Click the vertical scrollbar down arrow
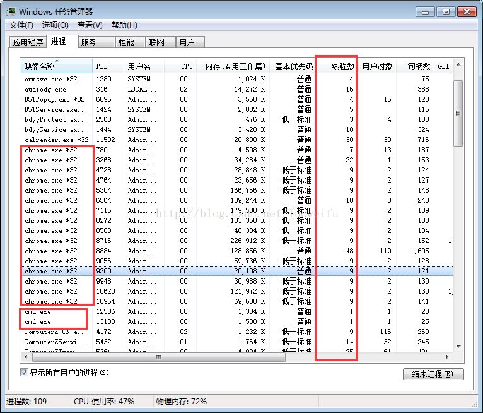This screenshot has width=483, height=413. point(458,347)
